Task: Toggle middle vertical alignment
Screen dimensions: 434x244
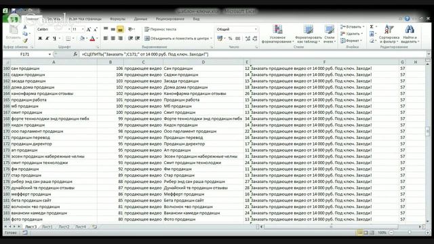Action: tap(113, 29)
